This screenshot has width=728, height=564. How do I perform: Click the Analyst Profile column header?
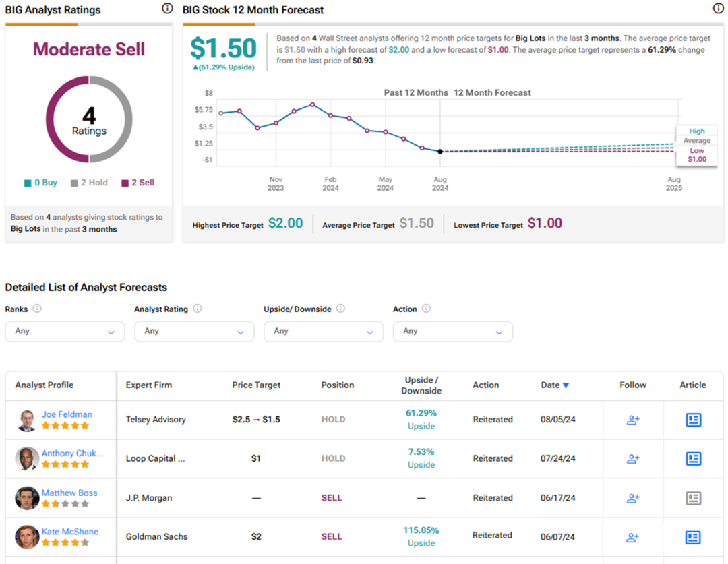click(44, 385)
